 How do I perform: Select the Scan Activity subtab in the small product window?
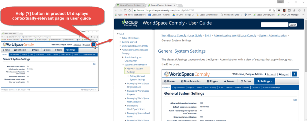coord(40,55)
